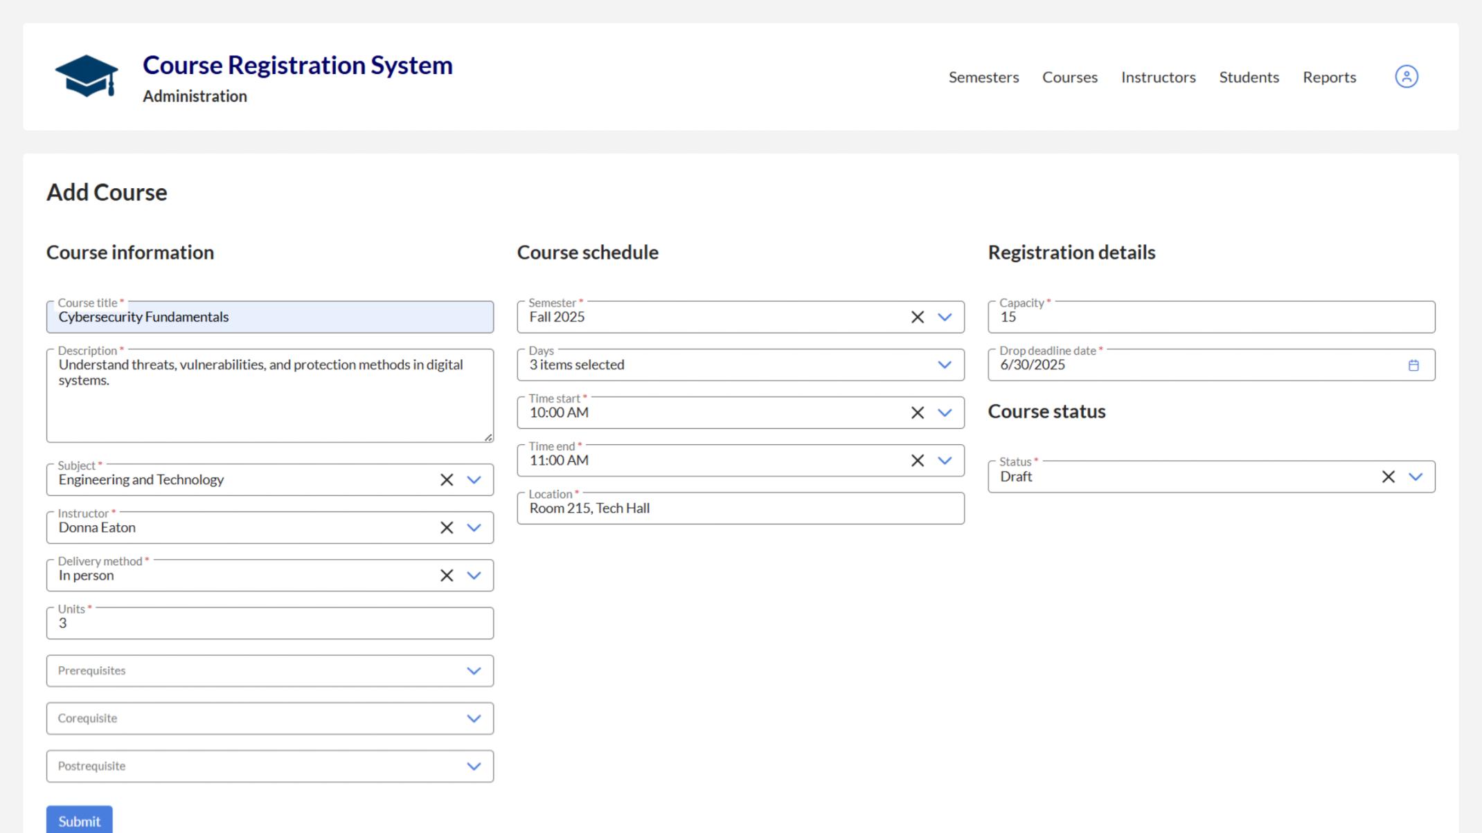Expand the Semester dropdown chevron

(945, 317)
